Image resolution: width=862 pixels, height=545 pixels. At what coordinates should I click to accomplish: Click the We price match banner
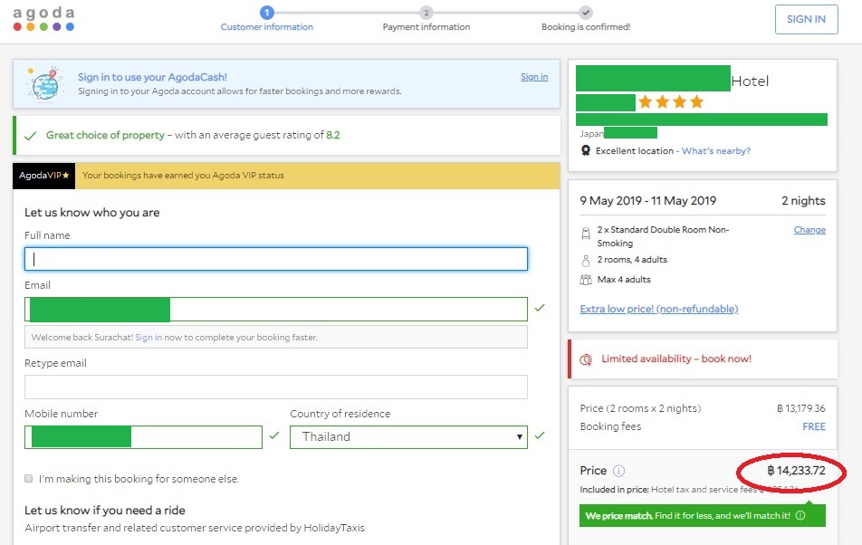pyautogui.click(x=703, y=515)
